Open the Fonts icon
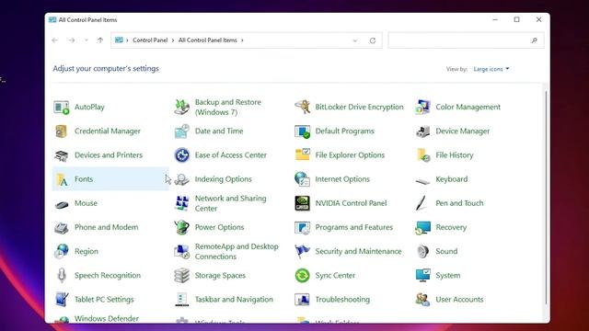The width and height of the screenshot is (589, 331). pos(62,179)
